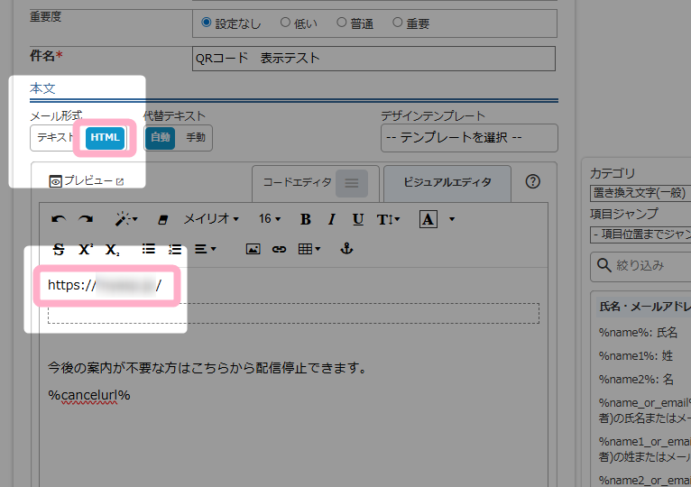Expand the font size 16 dropdown
The height and width of the screenshot is (487, 691).
pyautogui.click(x=270, y=219)
